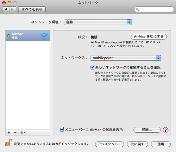Click the すべてを表示 button
Screen dimensions: 176x152
coord(32,9)
